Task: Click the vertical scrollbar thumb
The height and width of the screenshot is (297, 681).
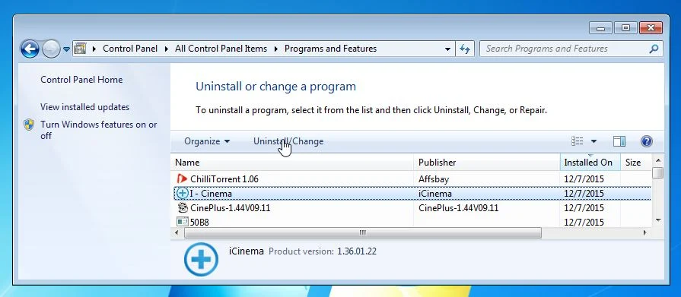Action: [x=658, y=172]
